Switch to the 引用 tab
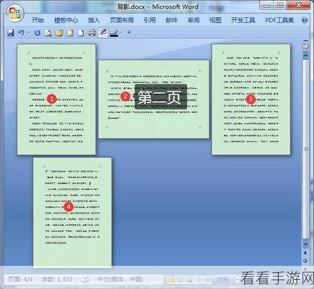The height and width of the screenshot is (289, 314). click(150, 20)
